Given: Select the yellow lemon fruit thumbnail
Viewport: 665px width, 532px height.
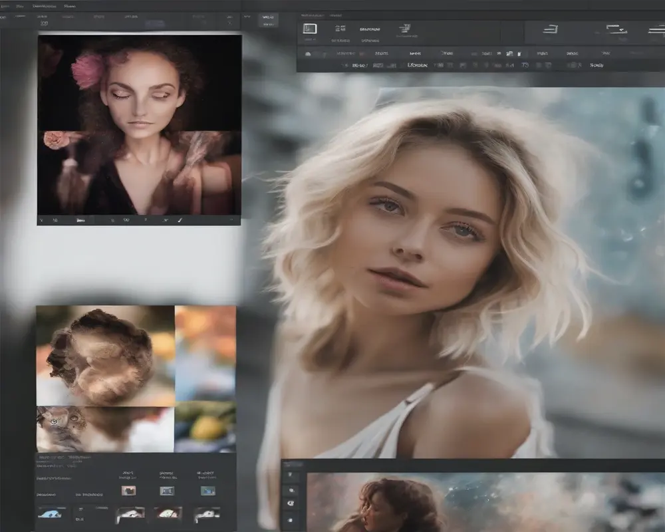Looking at the screenshot, I should tap(205, 427).
